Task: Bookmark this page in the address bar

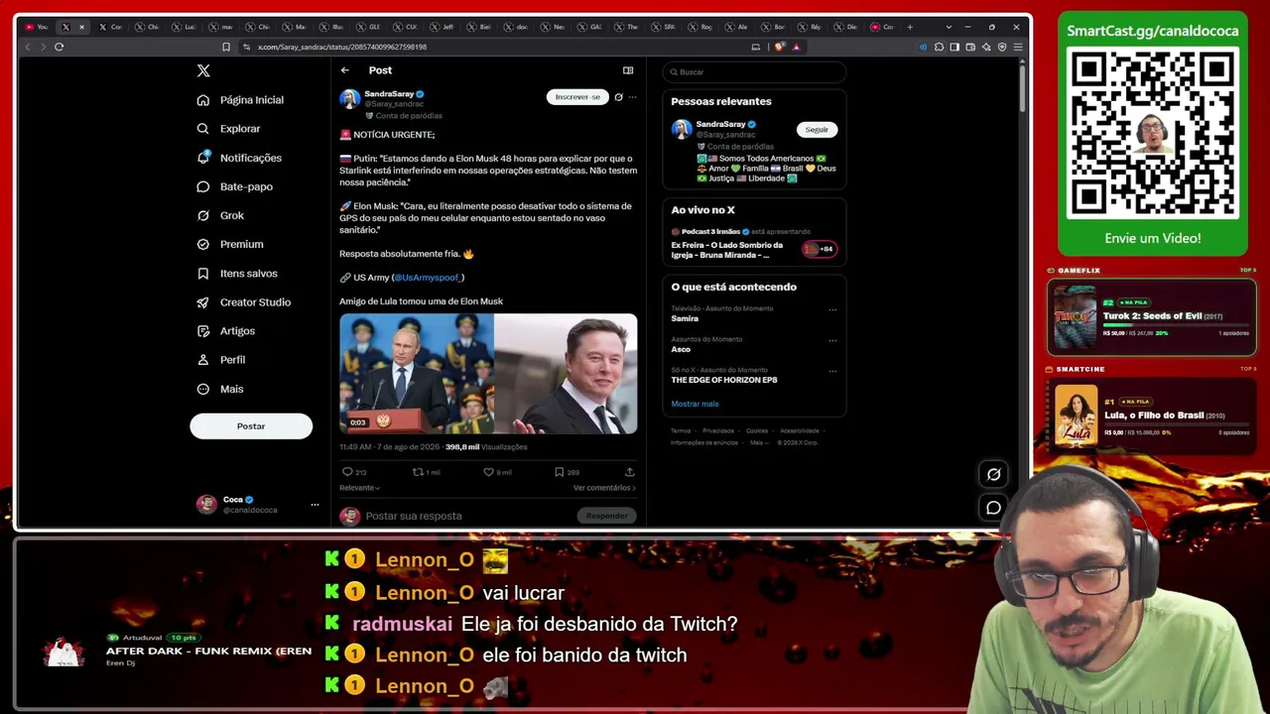Action: tap(226, 47)
